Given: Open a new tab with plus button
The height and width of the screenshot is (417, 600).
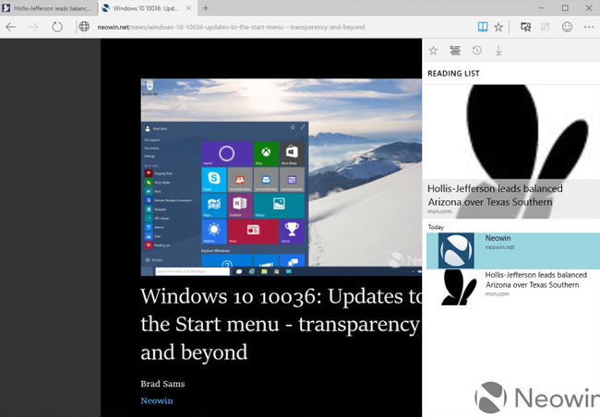Looking at the screenshot, I should pos(206,8).
